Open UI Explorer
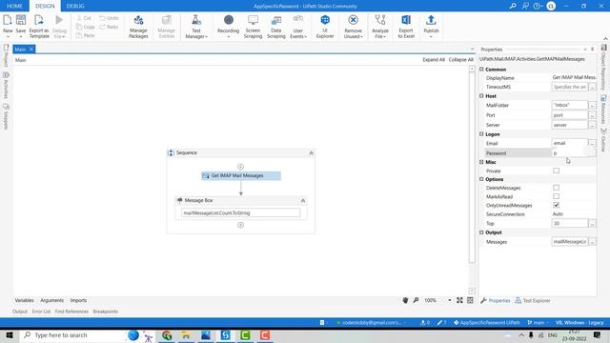Screen dimensions: 610x343 click(325, 27)
